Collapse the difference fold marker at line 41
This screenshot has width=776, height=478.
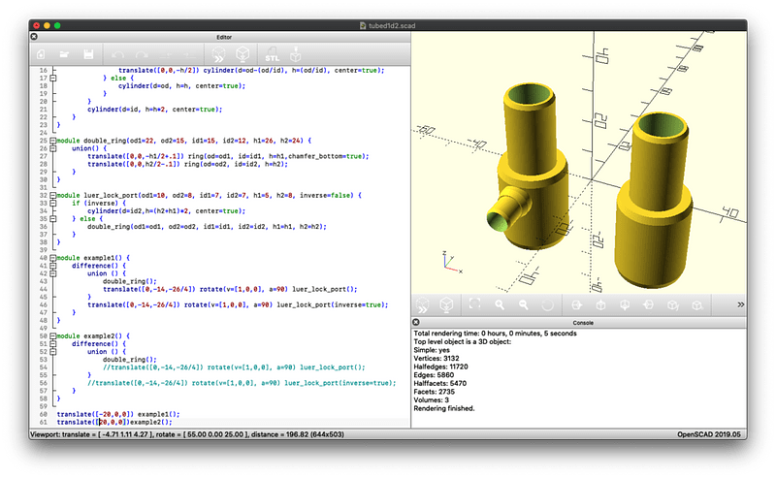pyautogui.click(x=53, y=266)
